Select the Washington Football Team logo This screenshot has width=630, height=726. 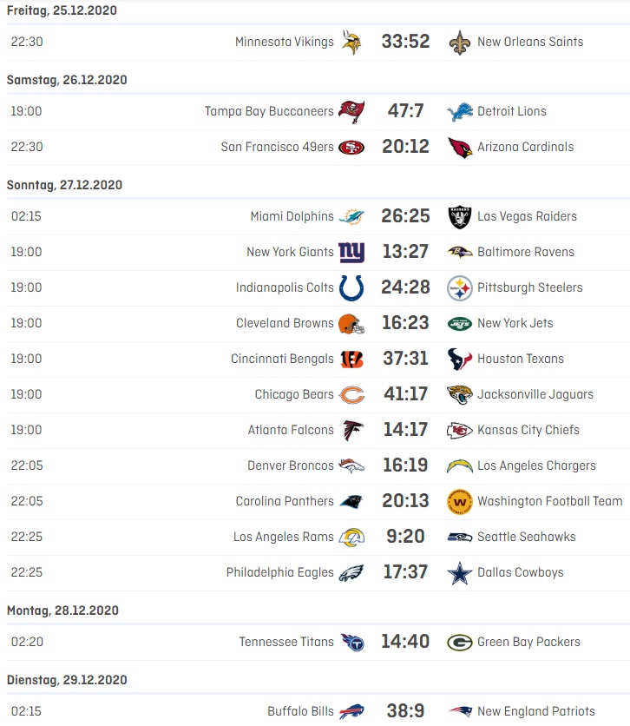click(460, 502)
